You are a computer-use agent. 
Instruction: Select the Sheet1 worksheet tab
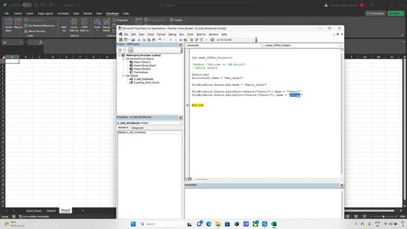point(51,211)
